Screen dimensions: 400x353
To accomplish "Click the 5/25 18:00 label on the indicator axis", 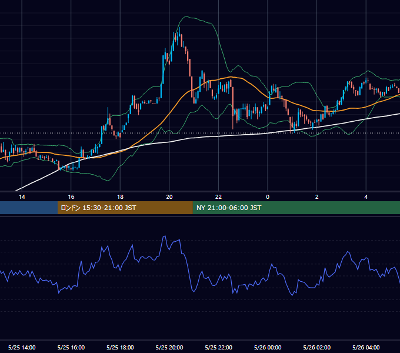I will coord(120,347).
